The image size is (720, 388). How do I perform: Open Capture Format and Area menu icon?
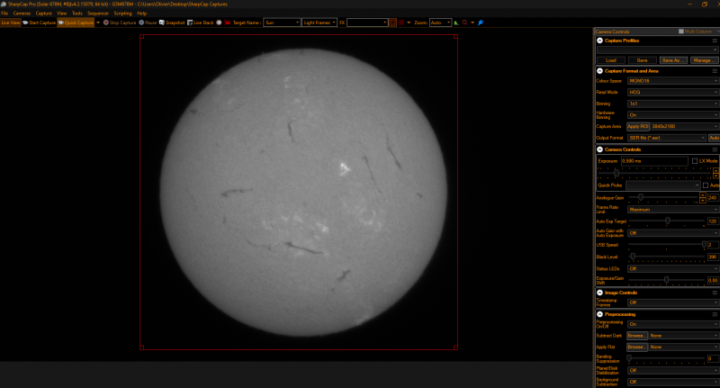click(x=715, y=71)
